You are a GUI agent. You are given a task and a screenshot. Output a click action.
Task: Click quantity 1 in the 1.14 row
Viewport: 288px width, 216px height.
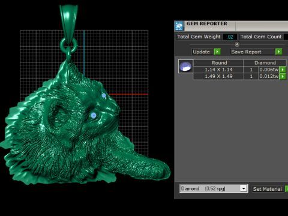[251, 70]
